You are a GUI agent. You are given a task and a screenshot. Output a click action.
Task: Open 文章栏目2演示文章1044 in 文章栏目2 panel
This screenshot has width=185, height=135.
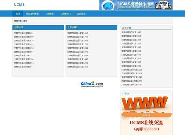click(77, 48)
